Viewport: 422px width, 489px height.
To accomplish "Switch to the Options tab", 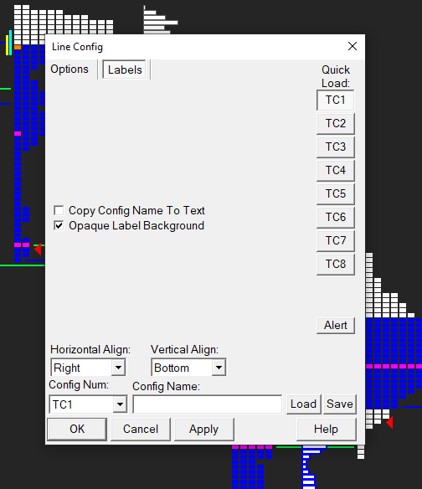I will [69, 69].
